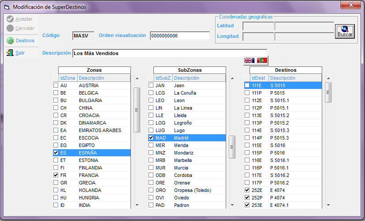Uncheck the 252P destination checkbox
This screenshot has width=365, height=221.
247,198
